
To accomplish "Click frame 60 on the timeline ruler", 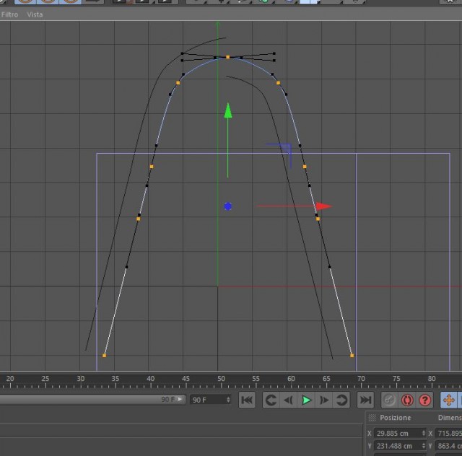I will click(291, 380).
